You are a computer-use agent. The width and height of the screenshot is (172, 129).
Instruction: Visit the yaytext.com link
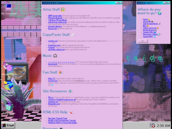[53, 41]
